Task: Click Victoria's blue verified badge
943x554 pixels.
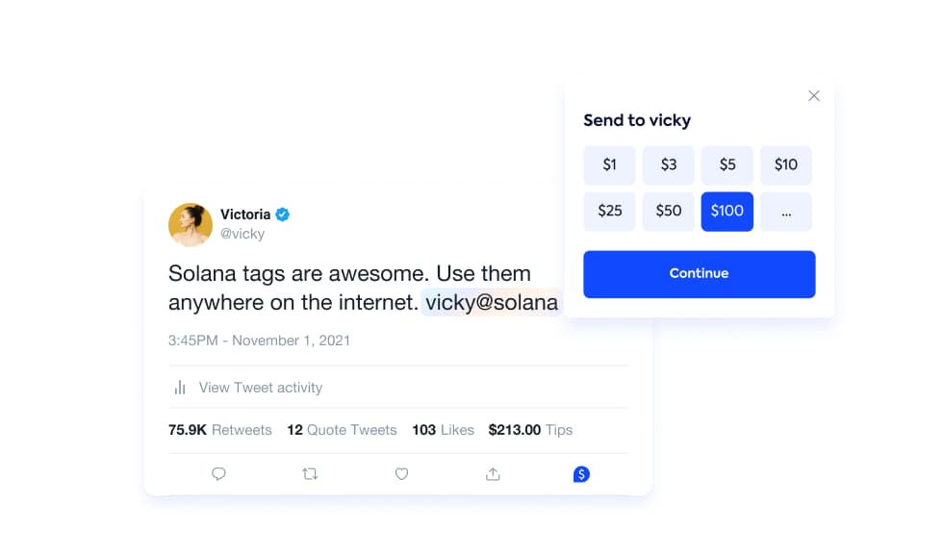Action: pyautogui.click(x=282, y=214)
